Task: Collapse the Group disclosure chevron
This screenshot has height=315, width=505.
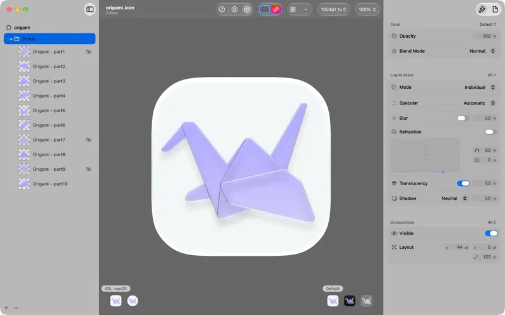Action: 11,39
